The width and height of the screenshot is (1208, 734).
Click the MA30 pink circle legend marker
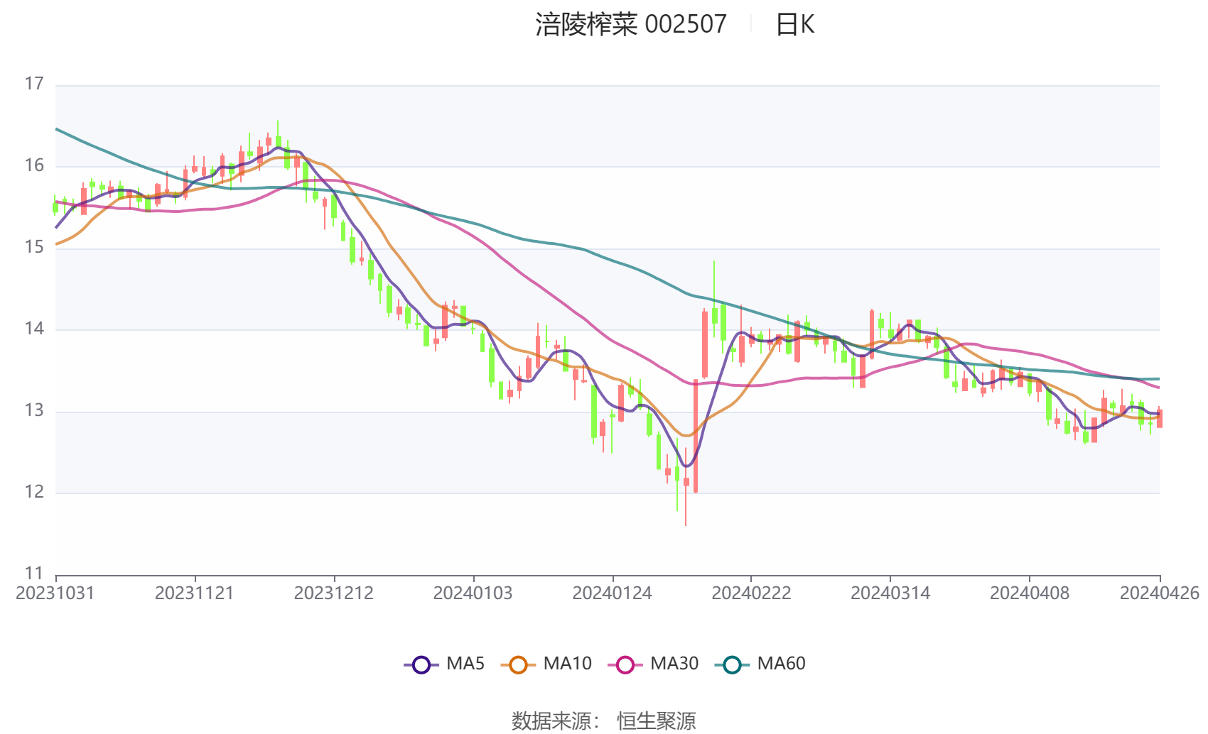pos(625,665)
